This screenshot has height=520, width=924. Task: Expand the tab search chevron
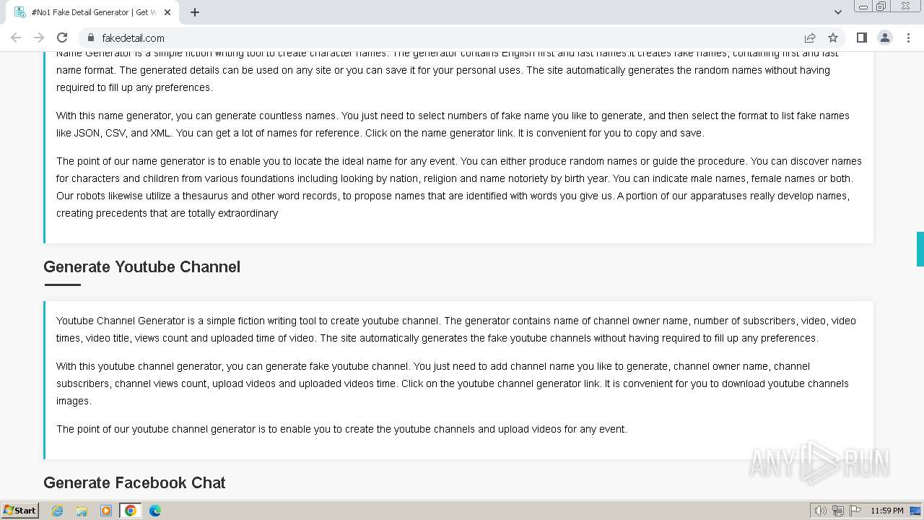[x=837, y=12]
